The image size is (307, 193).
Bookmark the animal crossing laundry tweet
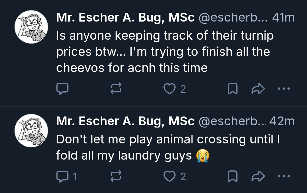coord(233,177)
